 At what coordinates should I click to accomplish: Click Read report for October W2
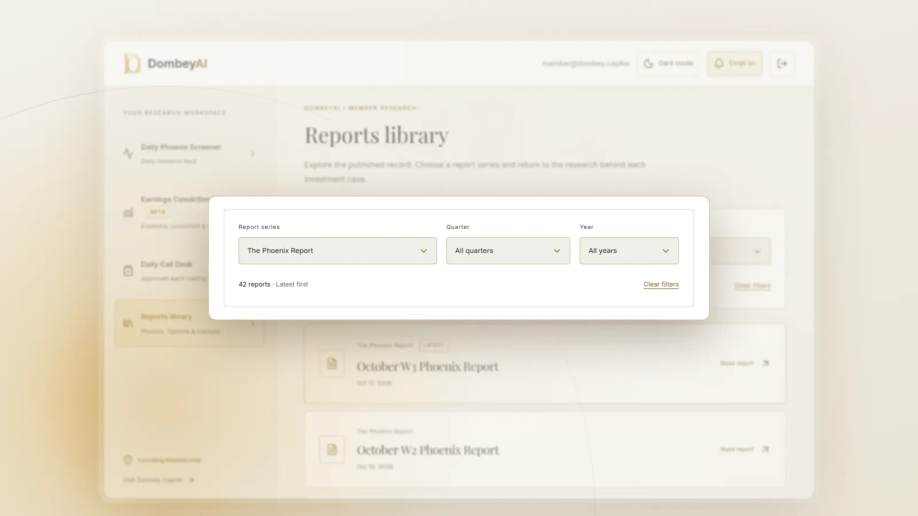point(744,449)
